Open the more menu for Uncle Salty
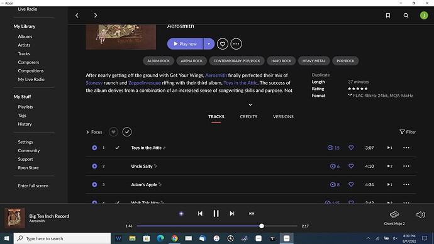The image size is (434, 244). pyautogui.click(x=406, y=166)
